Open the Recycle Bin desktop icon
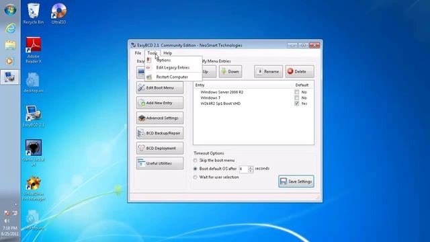 [x=33, y=13]
